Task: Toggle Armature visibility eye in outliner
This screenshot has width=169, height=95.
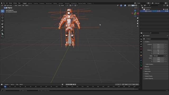Action: (x=166, y=11)
